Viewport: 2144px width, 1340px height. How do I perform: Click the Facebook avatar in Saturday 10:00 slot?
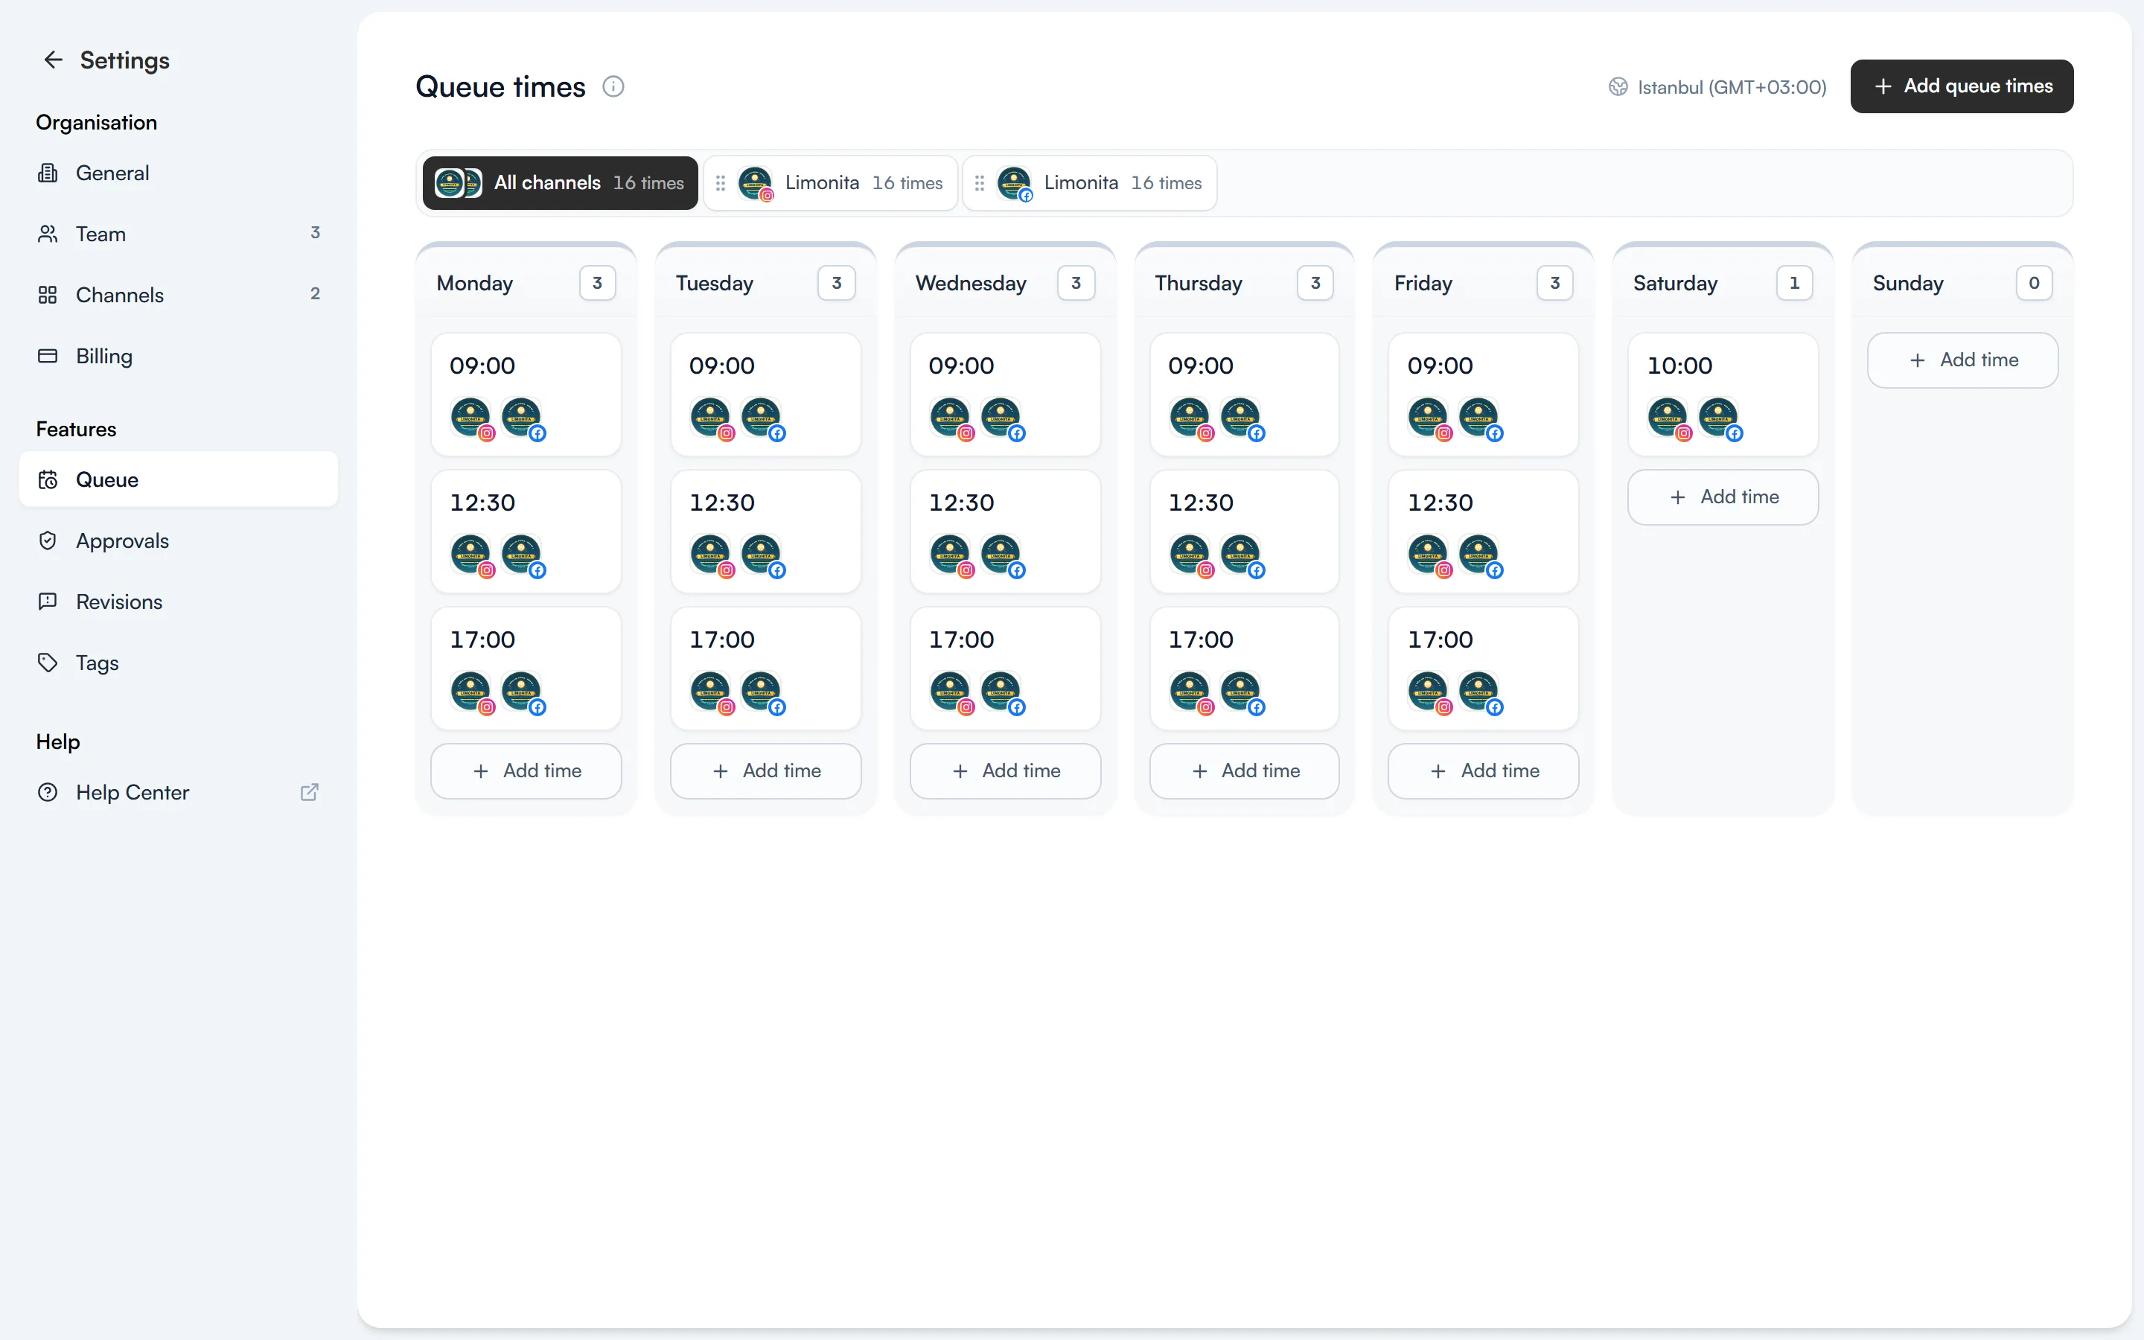point(1720,418)
